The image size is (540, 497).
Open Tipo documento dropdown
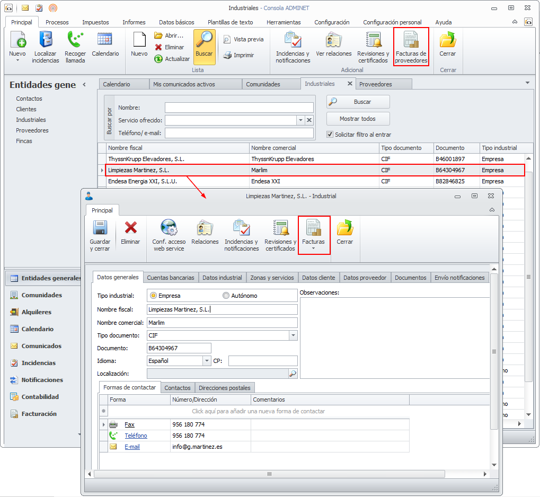click(x=294, y=335)
